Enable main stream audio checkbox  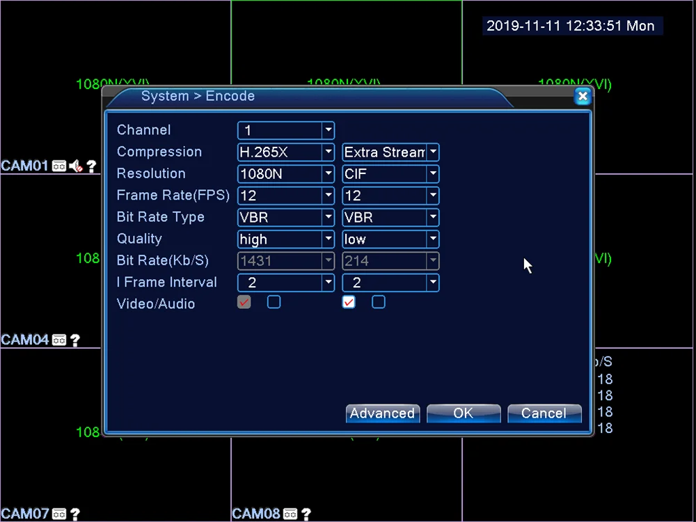coord(274,302)
